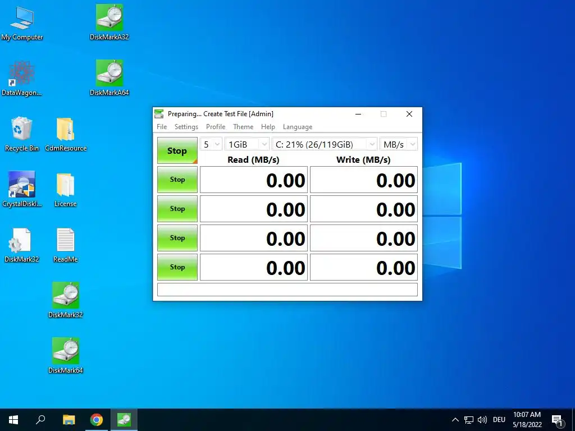Open the clock showing 10:07 AM
The width and height of the screenshot is (575, 431).
(x=527, y=420)
